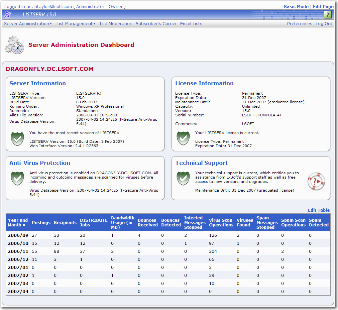Click the Server Information heading
The width and height of the screenshot is (338, 310).
click(x=37, y=83)
